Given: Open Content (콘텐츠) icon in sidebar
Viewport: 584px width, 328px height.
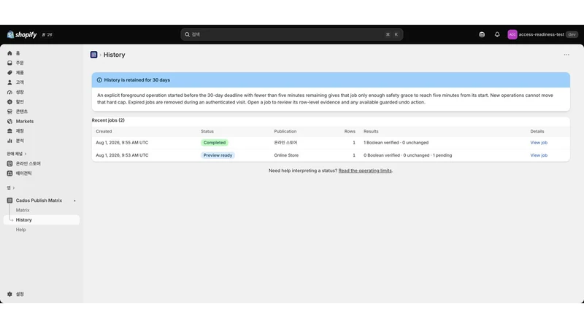Looking at the screenshot, I should click(9, 112).
